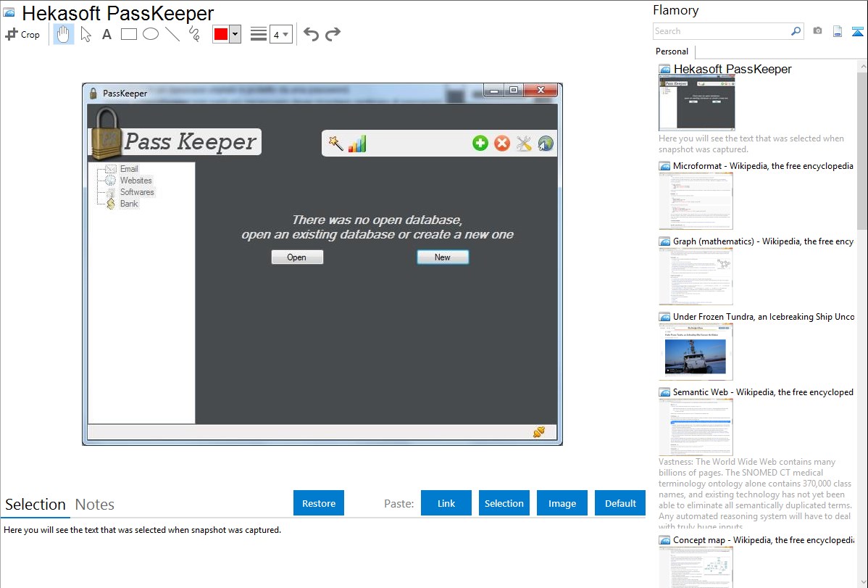Image resolution: width=868 pixels, height=588 pixels.
Task: Pick the rectangle shape tool
Action: (128, 34)
